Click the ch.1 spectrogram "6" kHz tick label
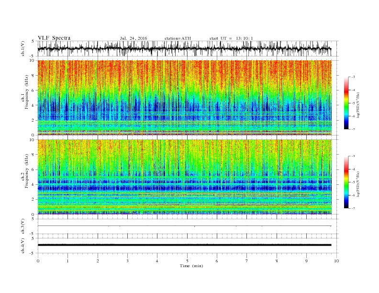Viewport: 379px width, 293px height. (33, 90)
